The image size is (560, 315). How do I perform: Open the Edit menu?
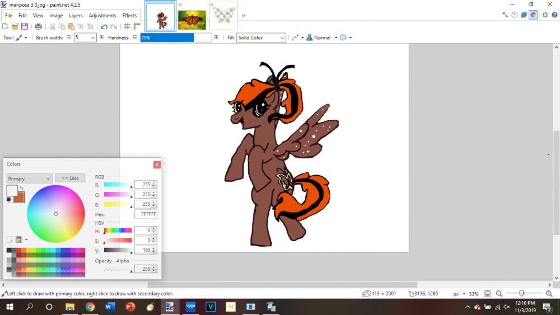(22, 15)
